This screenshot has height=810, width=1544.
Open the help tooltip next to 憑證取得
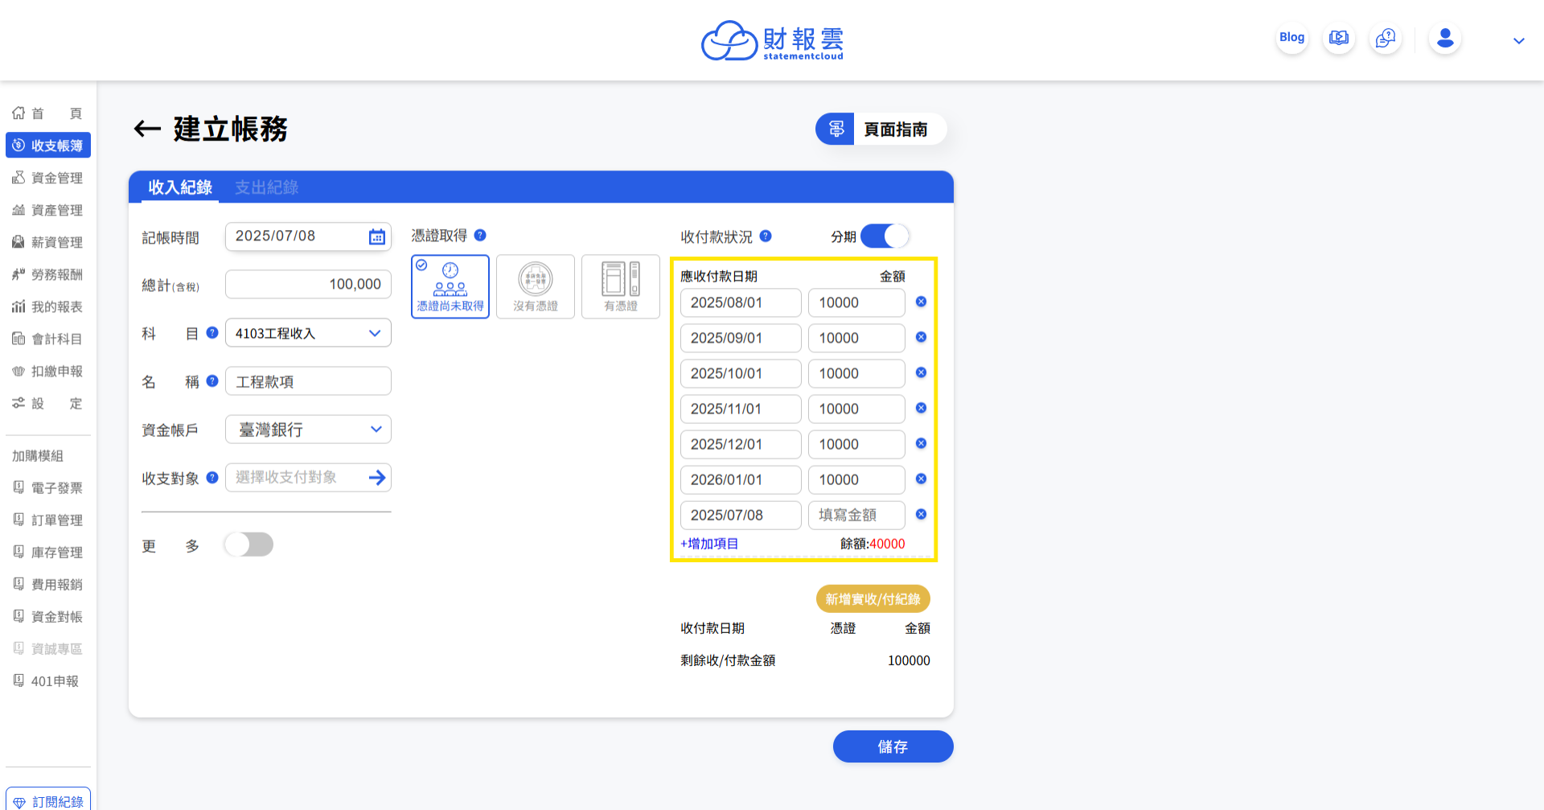click(x=480, y=235)
